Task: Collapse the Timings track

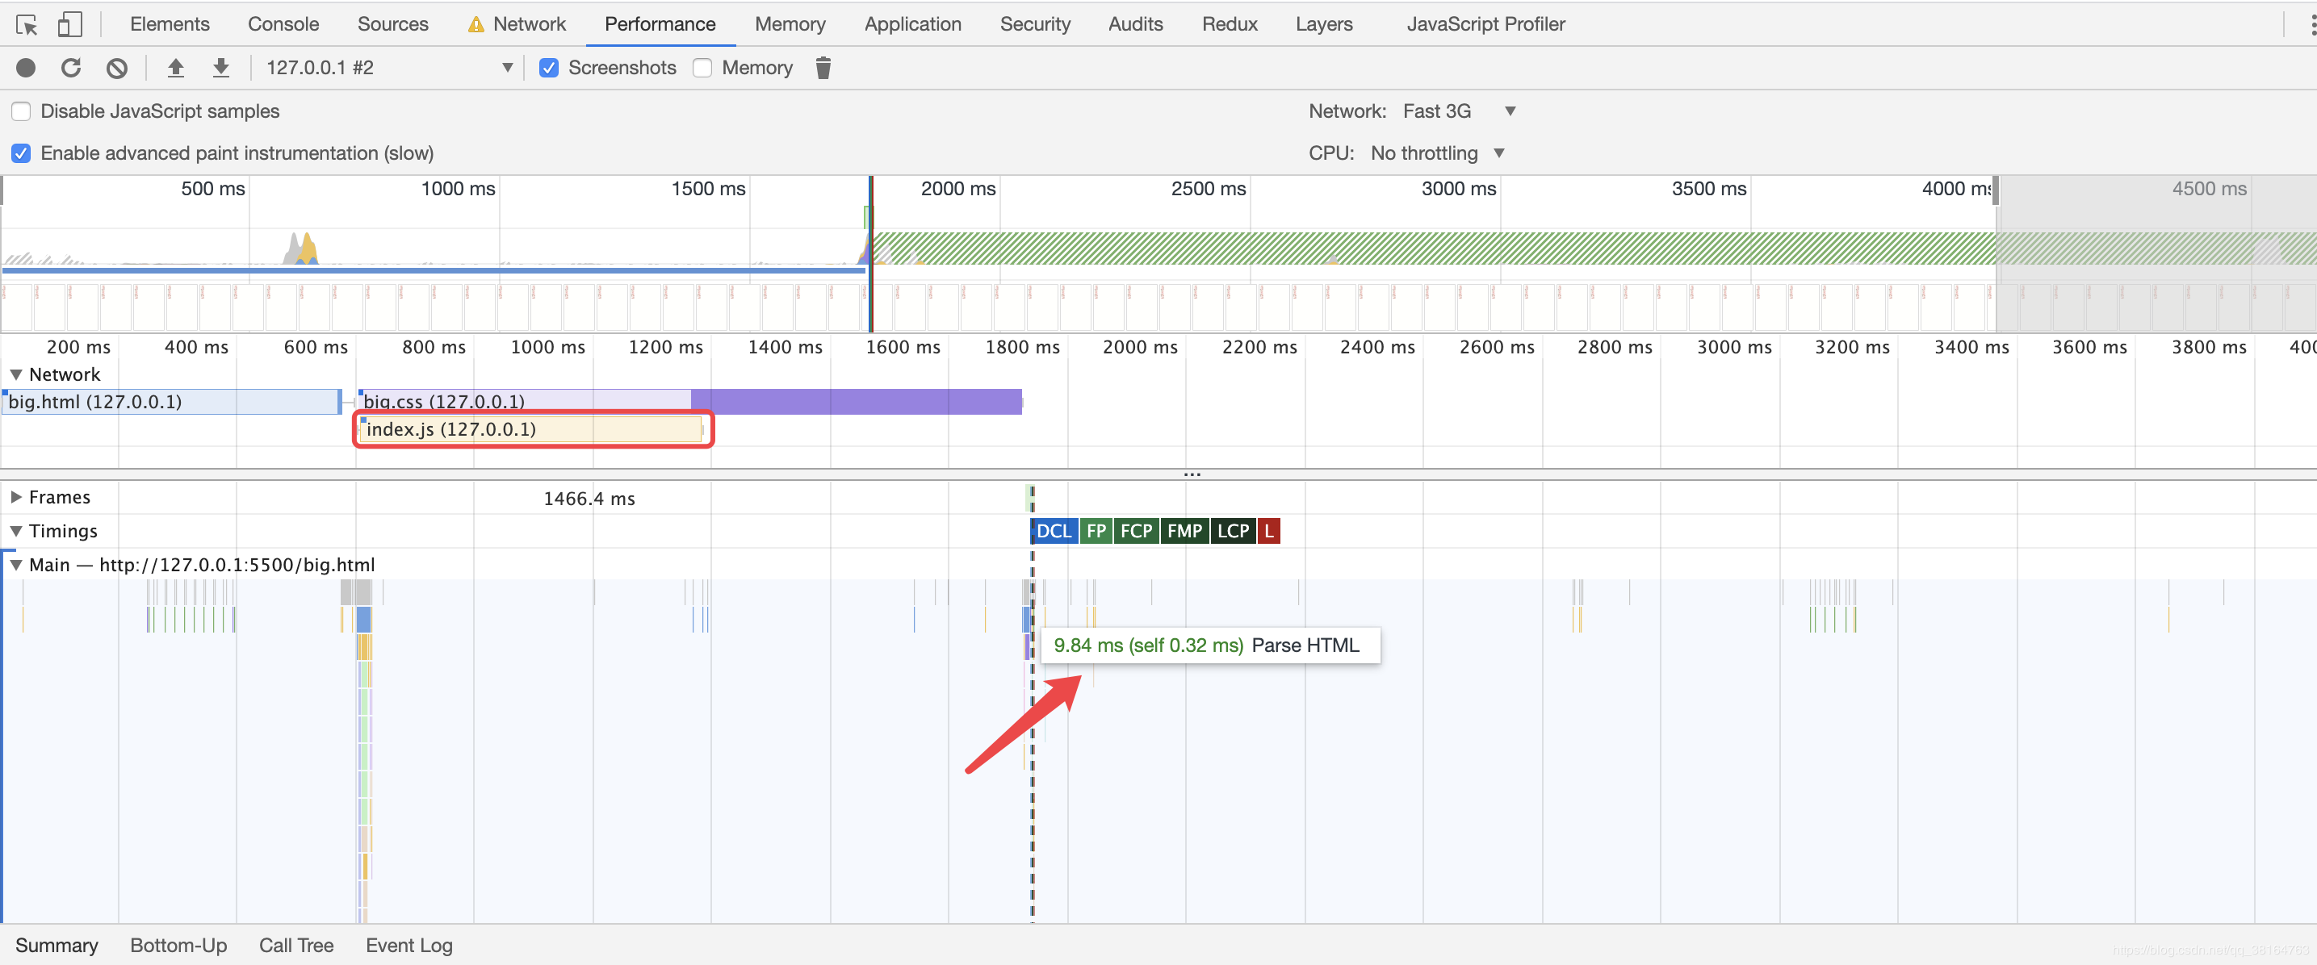Action: (16, 531)
